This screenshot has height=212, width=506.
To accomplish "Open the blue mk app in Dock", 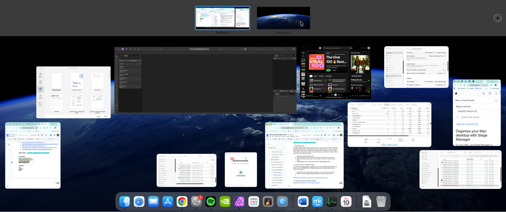I will tap(317, 202).
